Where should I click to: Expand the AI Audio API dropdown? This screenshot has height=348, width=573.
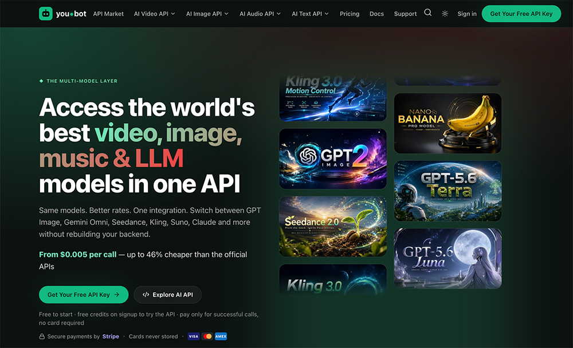click(260, 14)
